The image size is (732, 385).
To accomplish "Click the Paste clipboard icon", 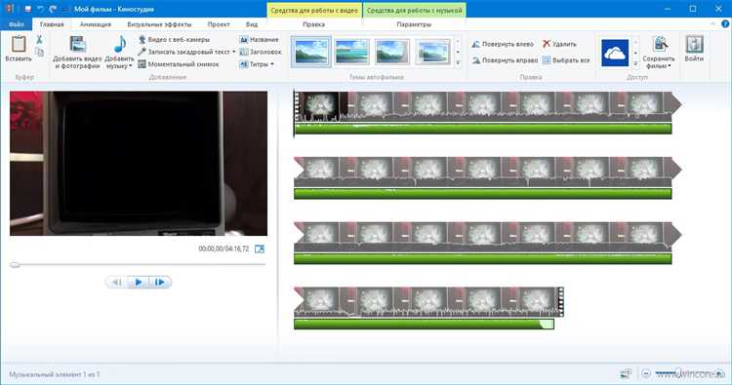I will point(19,44).
